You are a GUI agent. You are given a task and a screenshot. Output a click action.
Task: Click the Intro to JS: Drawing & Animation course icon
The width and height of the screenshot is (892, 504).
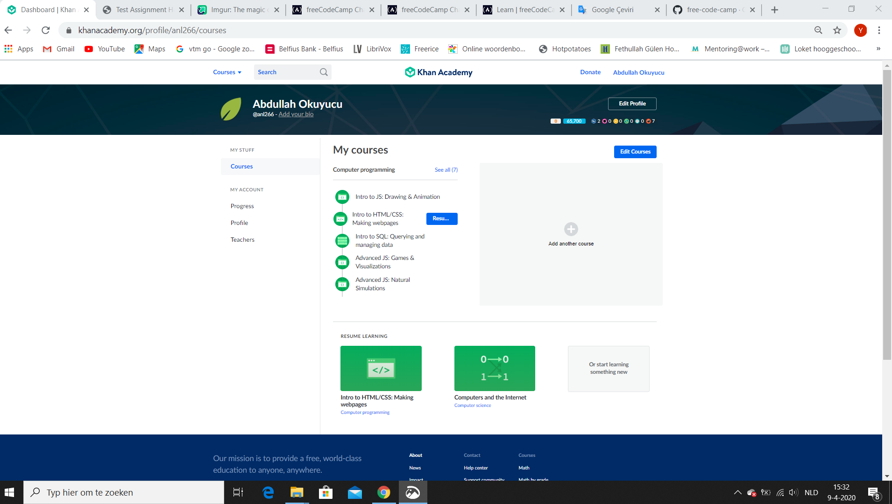[x=342, y=197]
